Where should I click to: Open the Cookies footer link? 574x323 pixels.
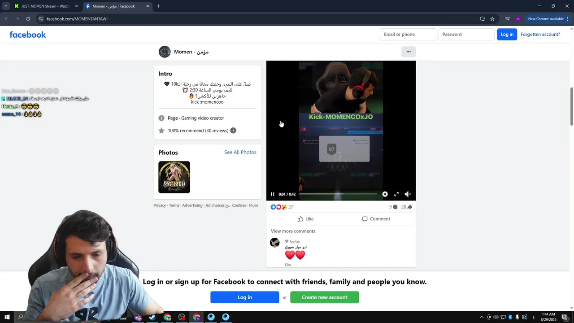[239, 205]
